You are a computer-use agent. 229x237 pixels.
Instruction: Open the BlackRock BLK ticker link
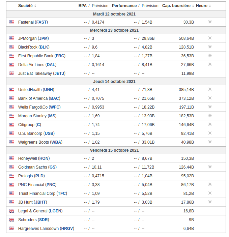[x=44, y=47]
